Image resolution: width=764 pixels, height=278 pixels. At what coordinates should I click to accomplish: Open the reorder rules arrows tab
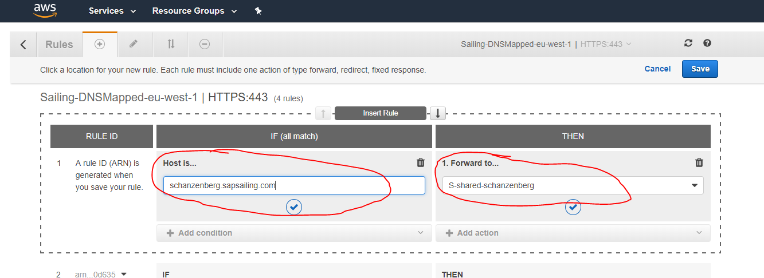(171, 44)
